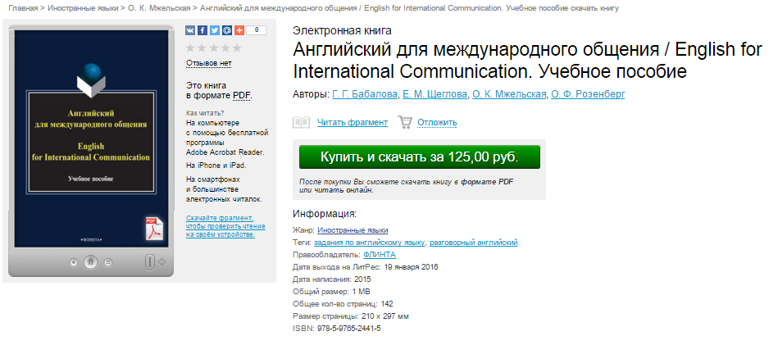Open genre Иностранные языки link

[353, 230]
